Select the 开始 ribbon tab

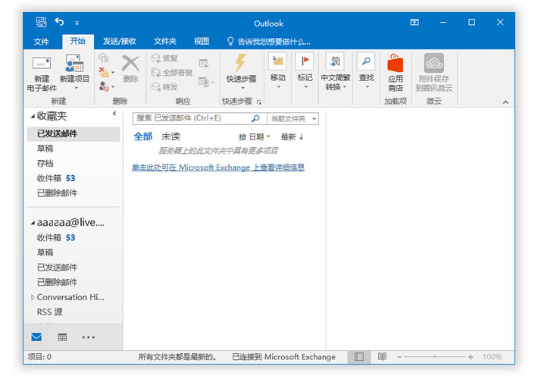pos(78,41)
